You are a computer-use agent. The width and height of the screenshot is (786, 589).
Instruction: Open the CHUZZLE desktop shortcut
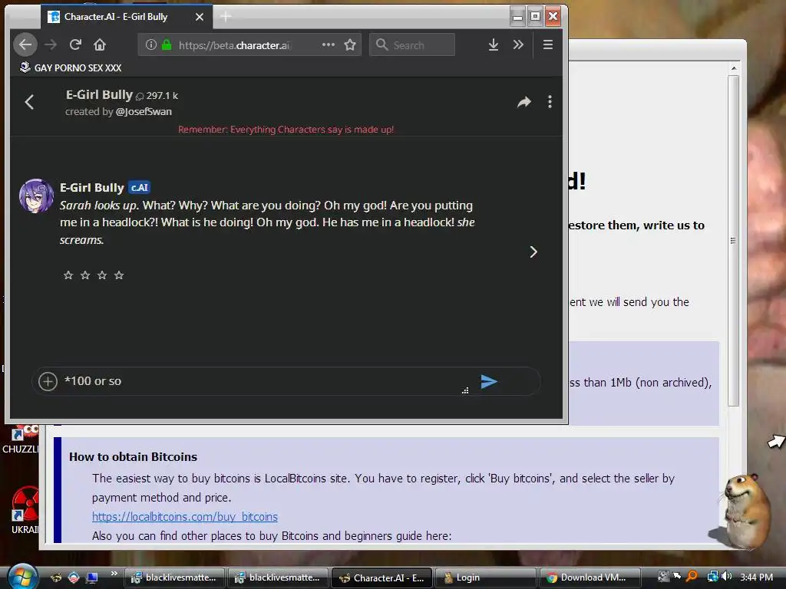22,439
